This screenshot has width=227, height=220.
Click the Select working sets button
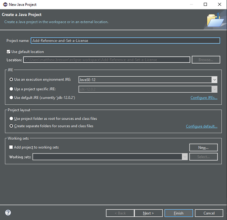[x=204, y=157]
